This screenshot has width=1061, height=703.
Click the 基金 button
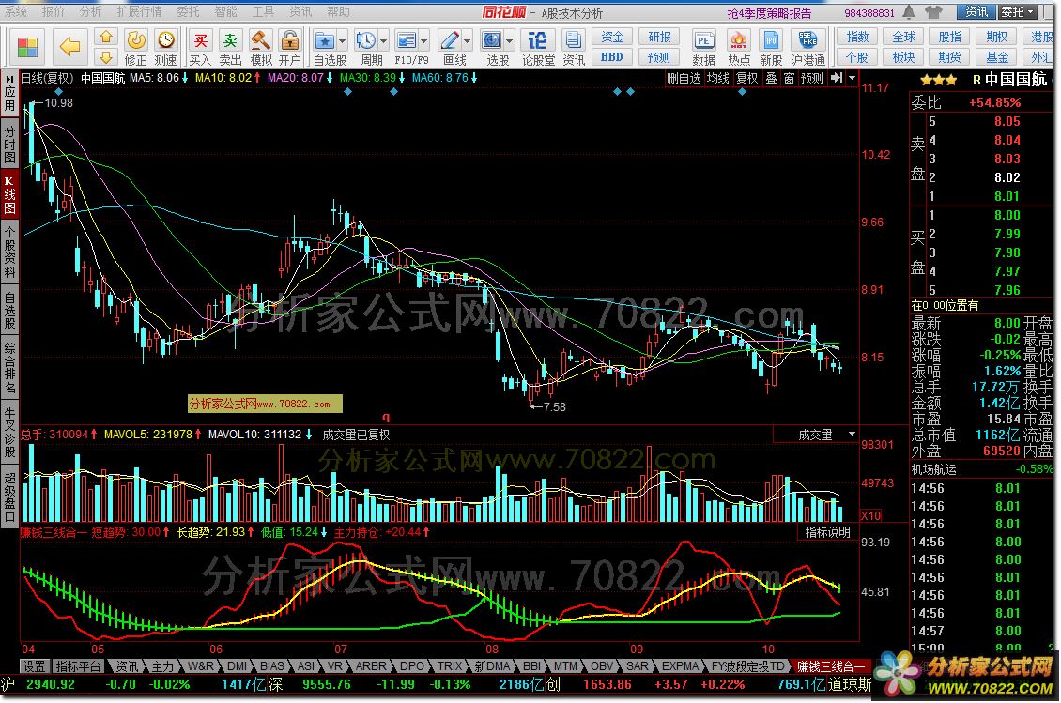click(x=997, y=57)
